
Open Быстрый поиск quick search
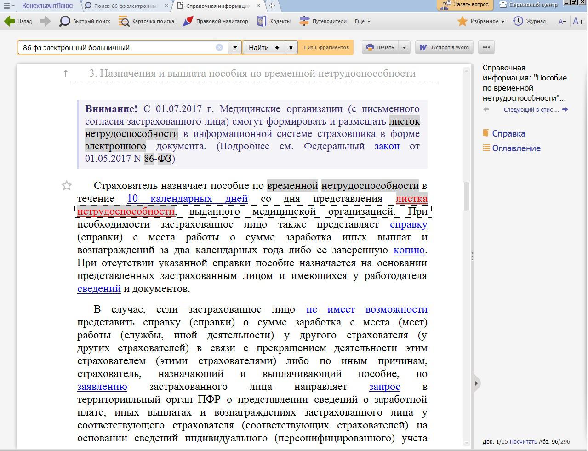click(86, 21)
